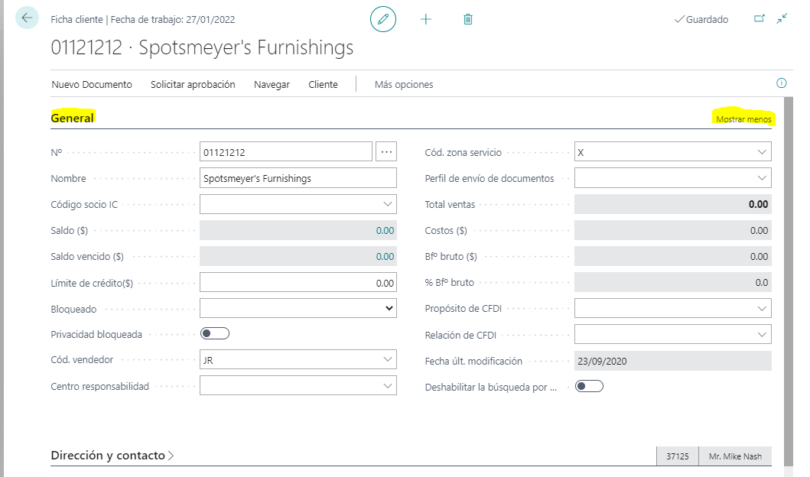Open card in new window icon
810x477 pixels.
[759, 18]
